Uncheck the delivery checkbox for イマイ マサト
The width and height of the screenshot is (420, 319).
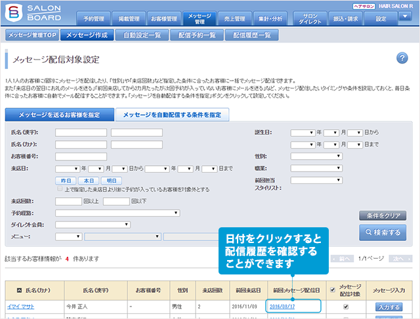(x=345, y=306)
